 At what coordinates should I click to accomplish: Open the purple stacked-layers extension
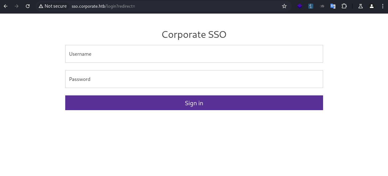pos(300,6)
